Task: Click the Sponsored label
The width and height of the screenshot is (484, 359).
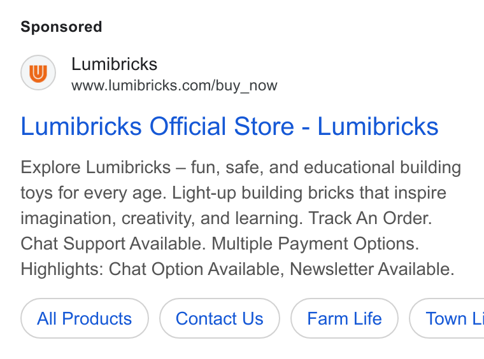Action: [x=61, y=27]
